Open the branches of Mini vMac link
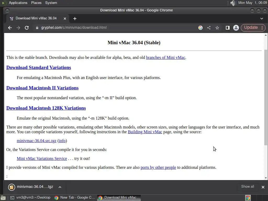Viewport: 268px width, 201px height. (x=166, y=57)
